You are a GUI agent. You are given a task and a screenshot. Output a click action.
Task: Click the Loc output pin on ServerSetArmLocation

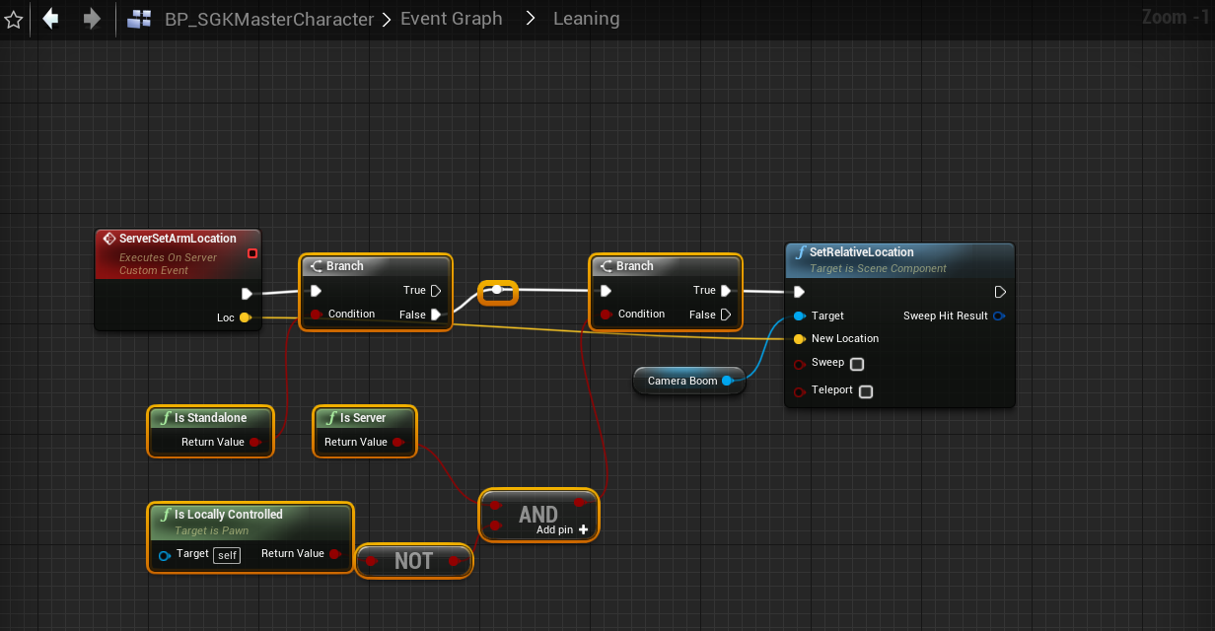tap(245, 317)
